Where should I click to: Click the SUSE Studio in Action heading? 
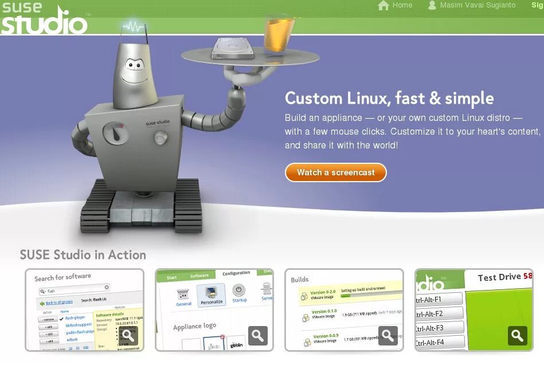point(83,255)
